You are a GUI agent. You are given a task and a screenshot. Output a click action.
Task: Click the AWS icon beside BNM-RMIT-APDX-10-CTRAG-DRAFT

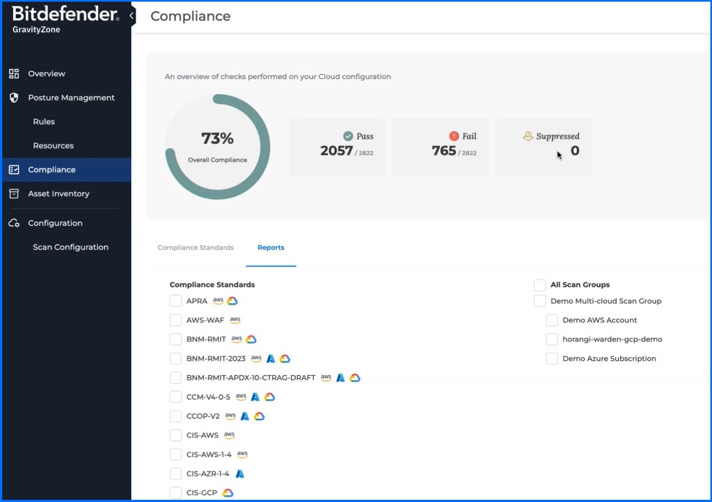point(326,378)
